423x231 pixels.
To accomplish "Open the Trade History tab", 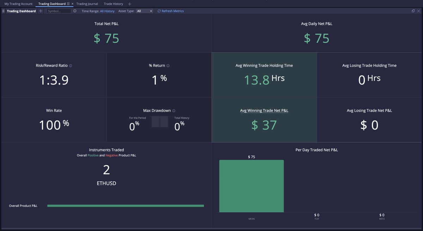I will [114, 4].
